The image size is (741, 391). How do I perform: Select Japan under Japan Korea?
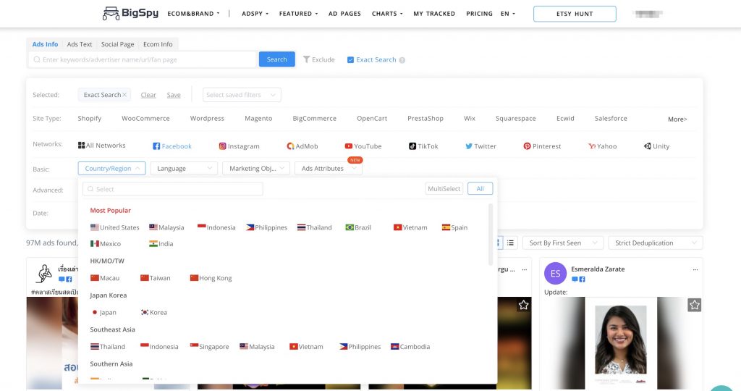(x=103, y=313)
